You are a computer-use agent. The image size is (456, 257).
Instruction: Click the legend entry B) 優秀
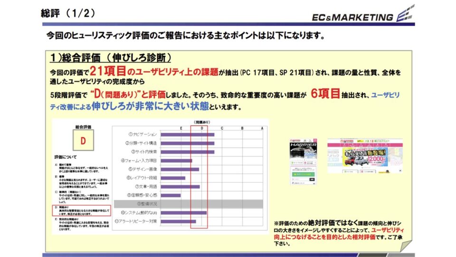tap(82, 182)
